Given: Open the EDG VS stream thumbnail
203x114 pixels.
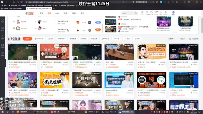Looking at the screenshot, I should pos(151,80).
